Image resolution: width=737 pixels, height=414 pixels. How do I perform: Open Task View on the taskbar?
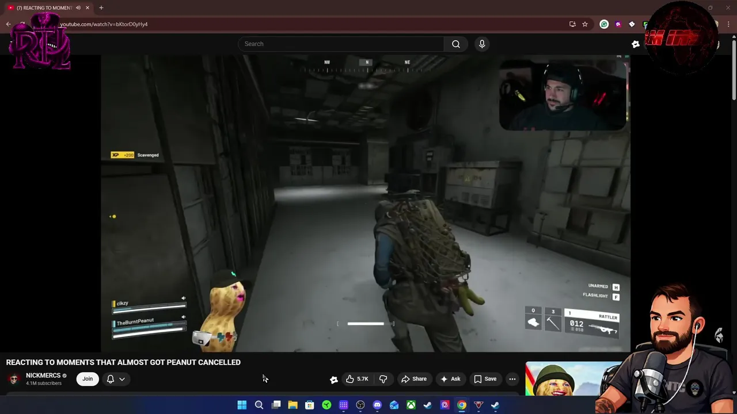[x=276, y=405]
